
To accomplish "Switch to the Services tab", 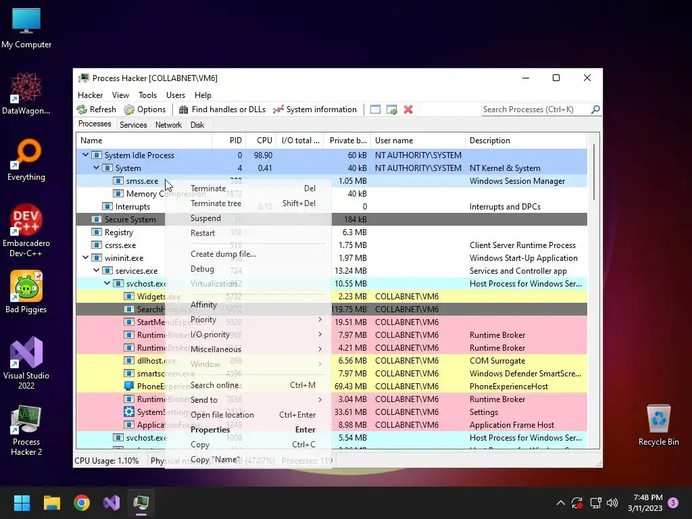I will click(x=133, y=125).
